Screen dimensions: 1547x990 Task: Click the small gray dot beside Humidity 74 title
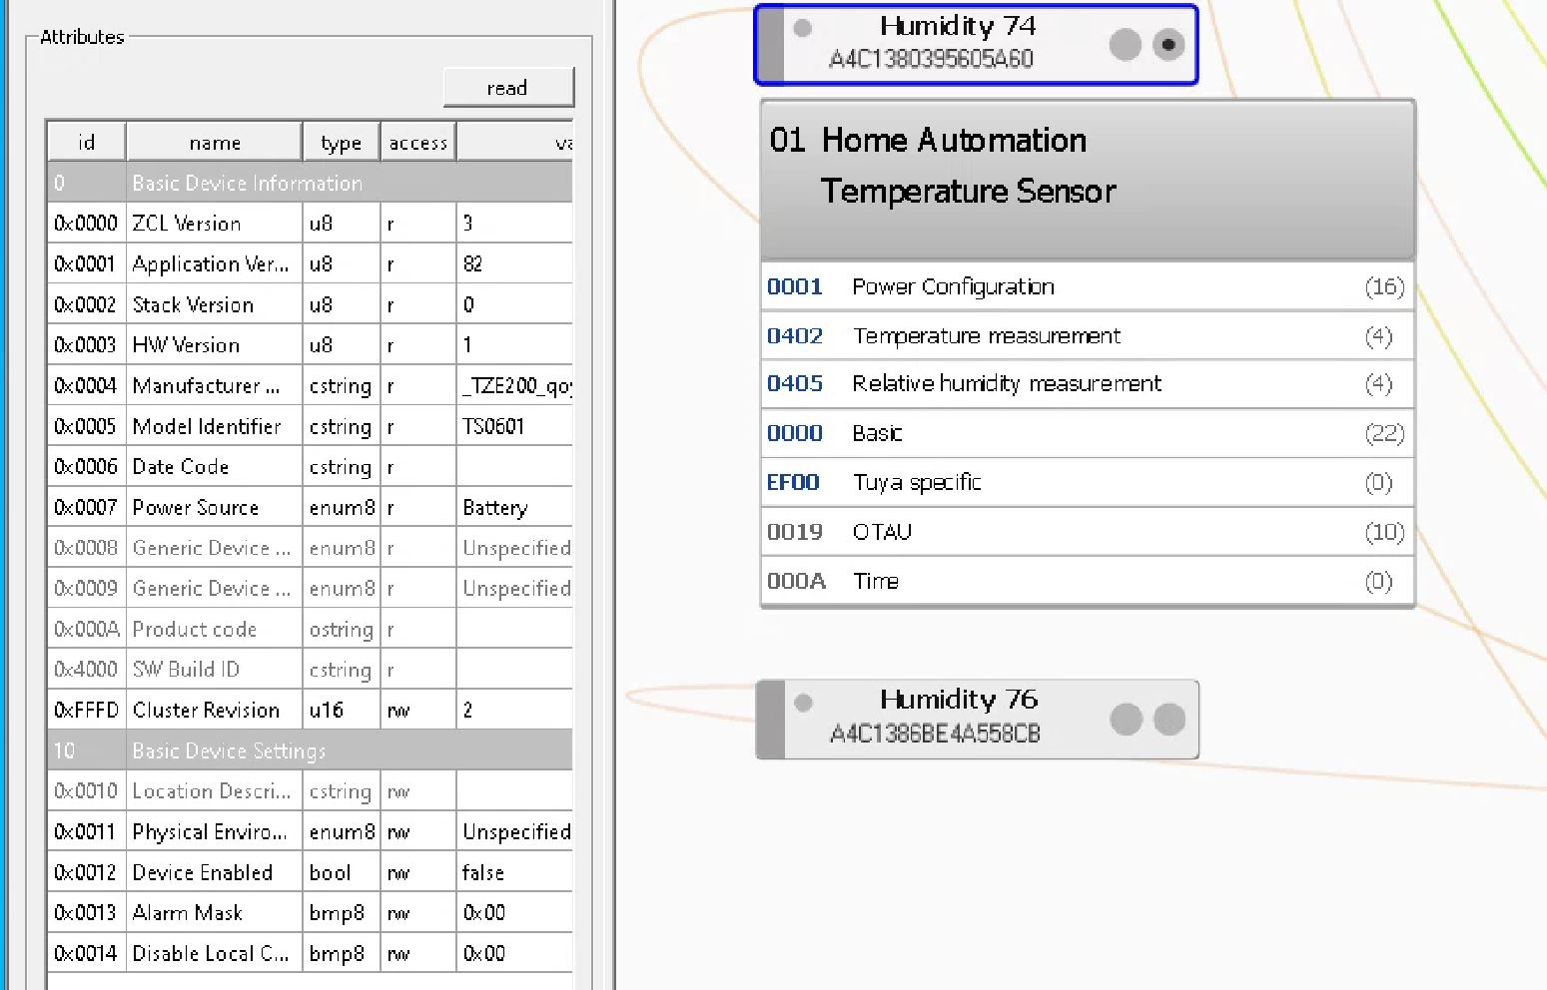click(x=802, y=28)
